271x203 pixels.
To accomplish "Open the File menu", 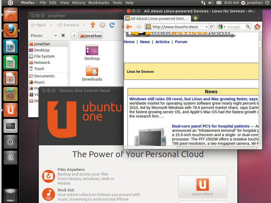I will click(x=43, y=3).
